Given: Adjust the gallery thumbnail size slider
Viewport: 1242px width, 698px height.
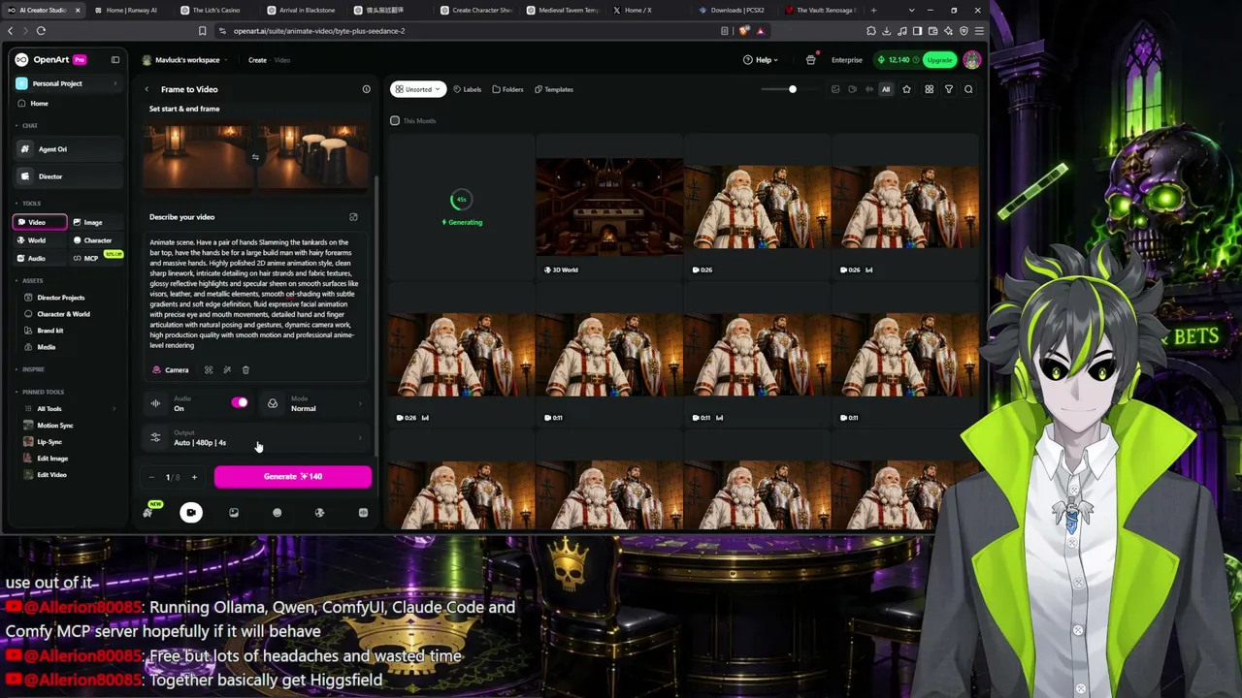Looking at the screenshot, I should point(793,89).
